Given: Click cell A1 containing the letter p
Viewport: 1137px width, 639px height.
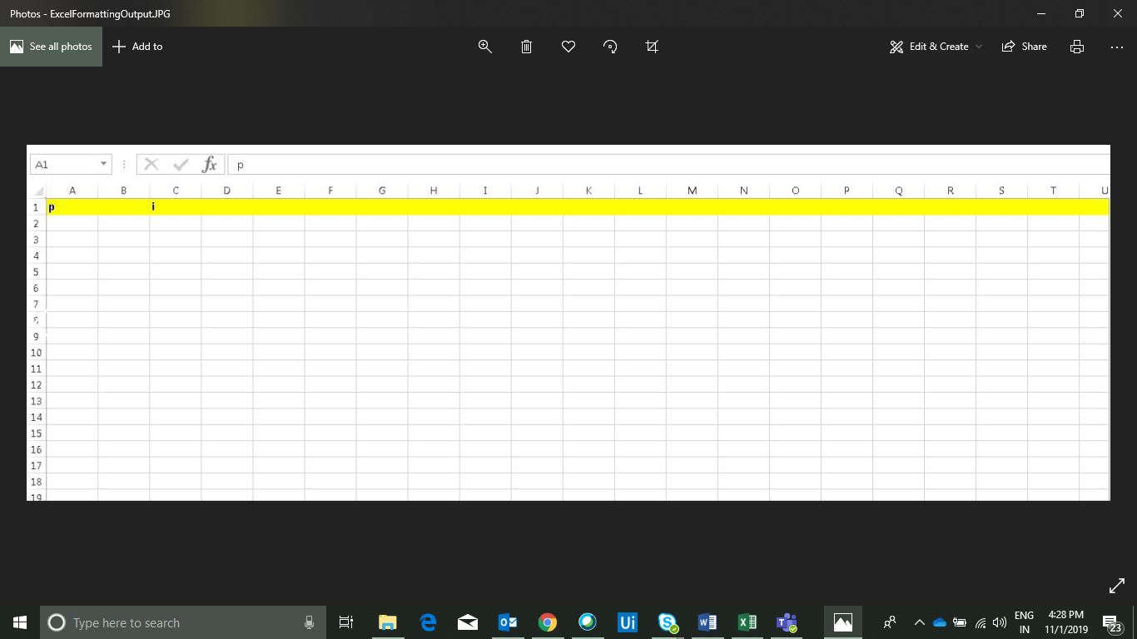Looking at the screenshot, I should (72, 207).
